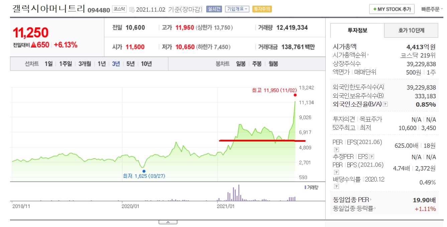Select the 3년 line chart period
Viewport: 447px width, 227px height.
point(116,64)
